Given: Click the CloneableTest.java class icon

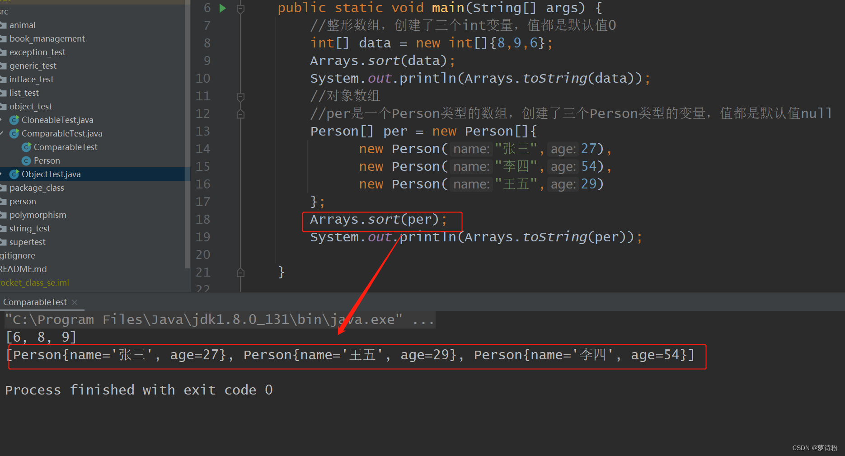Looking at the screenshot, I should click(14, 120).
